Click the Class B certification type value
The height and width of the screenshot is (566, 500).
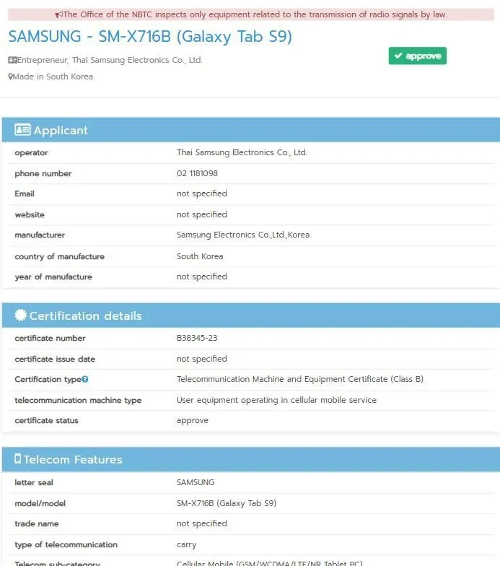tap(299, 379)
